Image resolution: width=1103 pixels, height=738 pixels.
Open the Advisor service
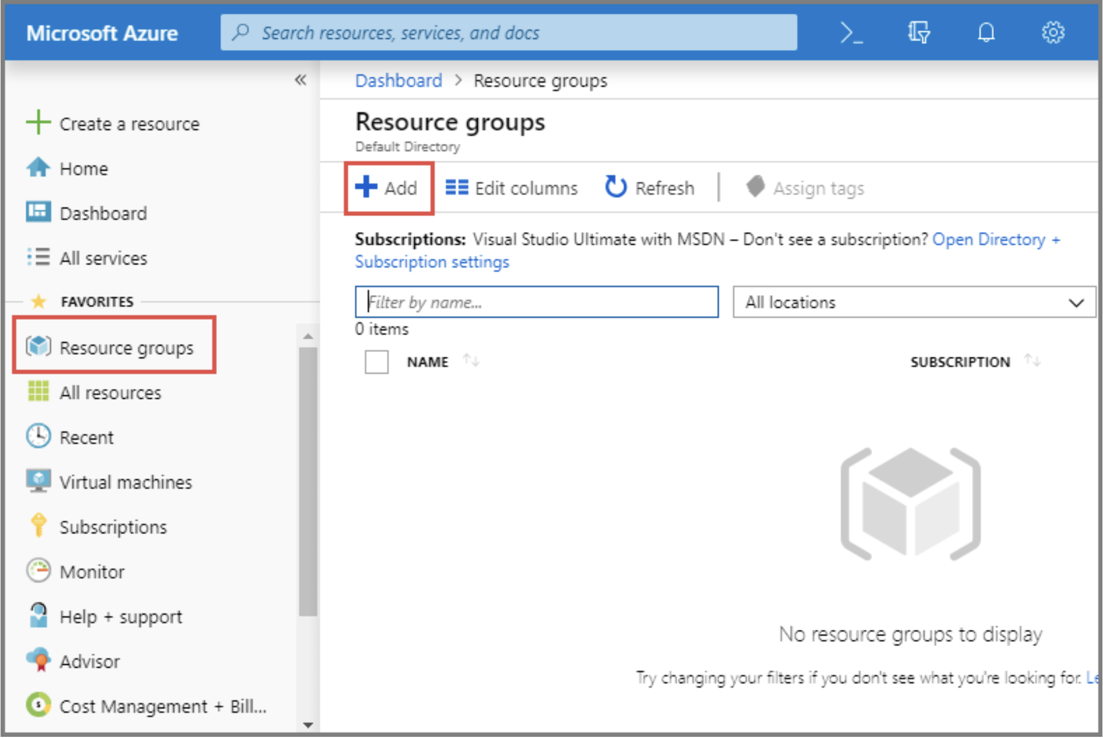(x=89, y=661)
